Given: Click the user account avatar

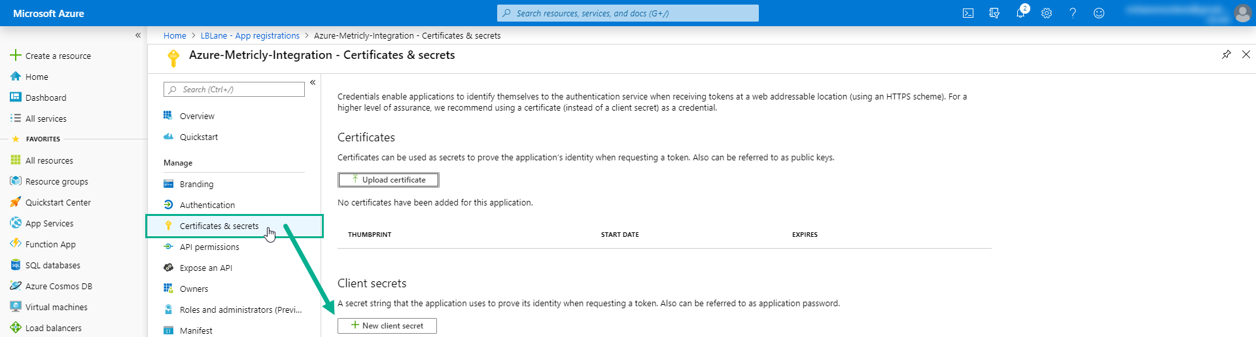Looking at the screenshot, I should [x=1242, y=13].
